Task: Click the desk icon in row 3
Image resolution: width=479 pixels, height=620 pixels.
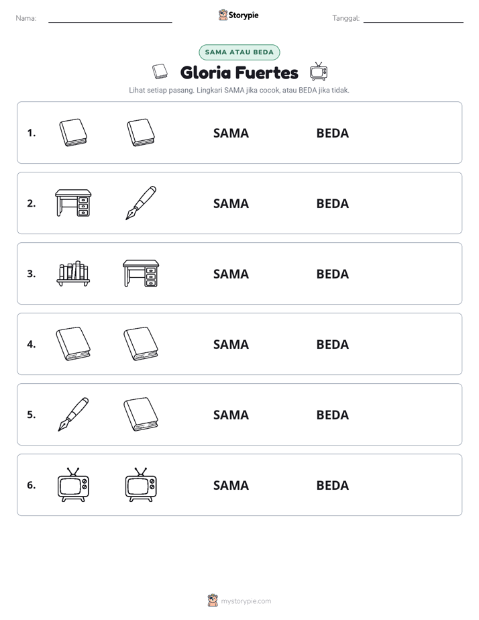Action: tap(141, 273)
